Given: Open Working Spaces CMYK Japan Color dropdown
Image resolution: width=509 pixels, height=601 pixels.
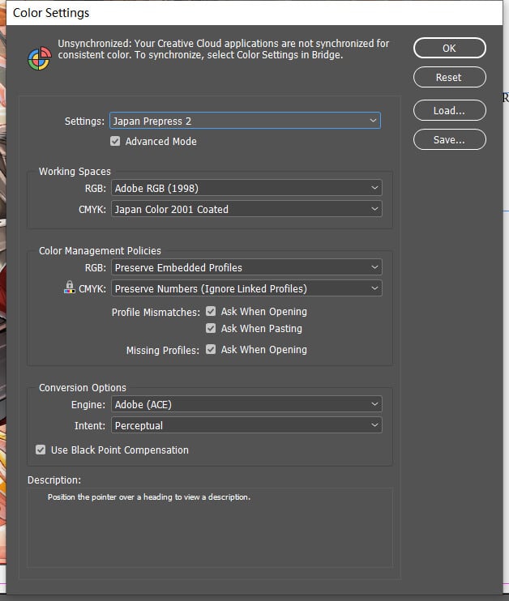Looking at the screenshot, I should (x=246, y=209).
